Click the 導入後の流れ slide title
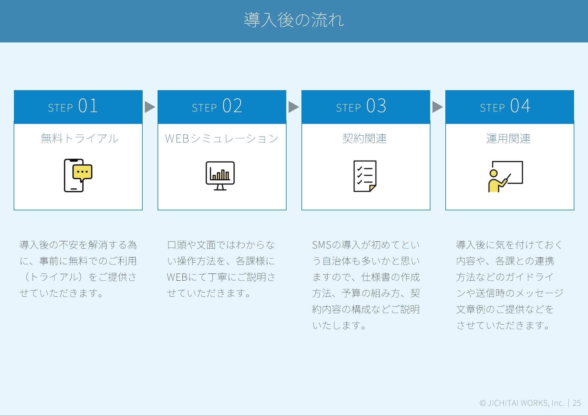Image resolution: width=588 pixels, height=416 pixels. click(x=294, y=20)
